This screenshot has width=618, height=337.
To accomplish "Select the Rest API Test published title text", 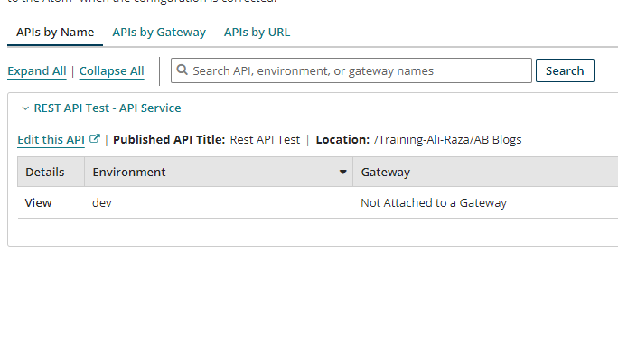I will (265, 139).
